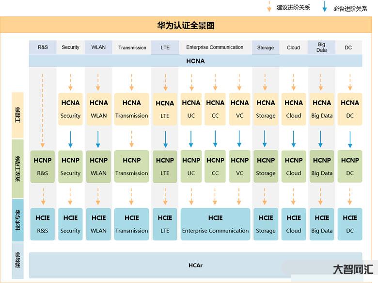
Task: Click the 架构师 level label
Action: (17, 262)
